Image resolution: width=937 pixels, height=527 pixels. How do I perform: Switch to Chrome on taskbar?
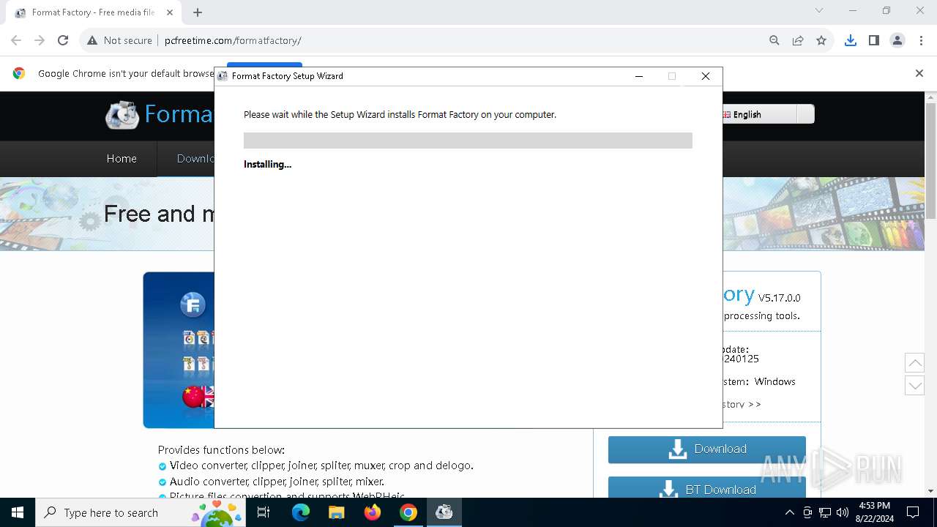click(x=408, y=512)
